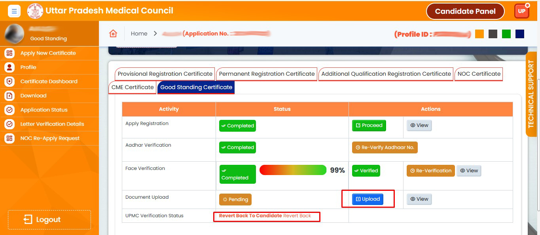This screenshot has height=235, width=540.
Task: Select the orange theme color swatch
Action: (x=479, y=34)
